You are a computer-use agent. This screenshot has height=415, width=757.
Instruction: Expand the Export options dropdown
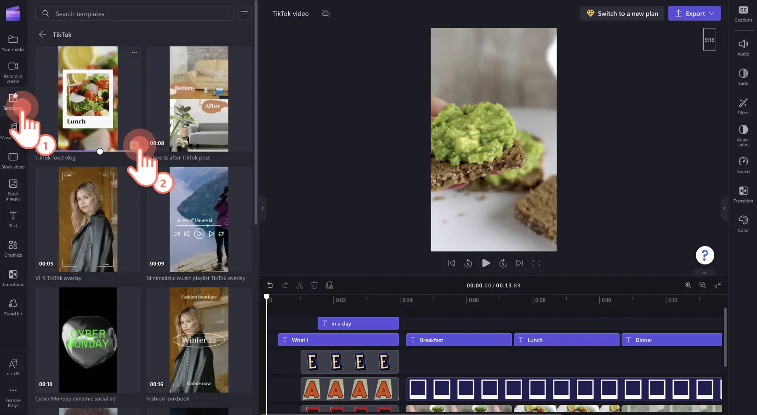coord(711,13)
